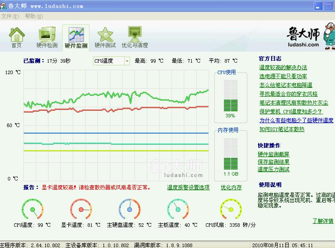Open 温度较高的解决办法 log link

pos(283,68)
